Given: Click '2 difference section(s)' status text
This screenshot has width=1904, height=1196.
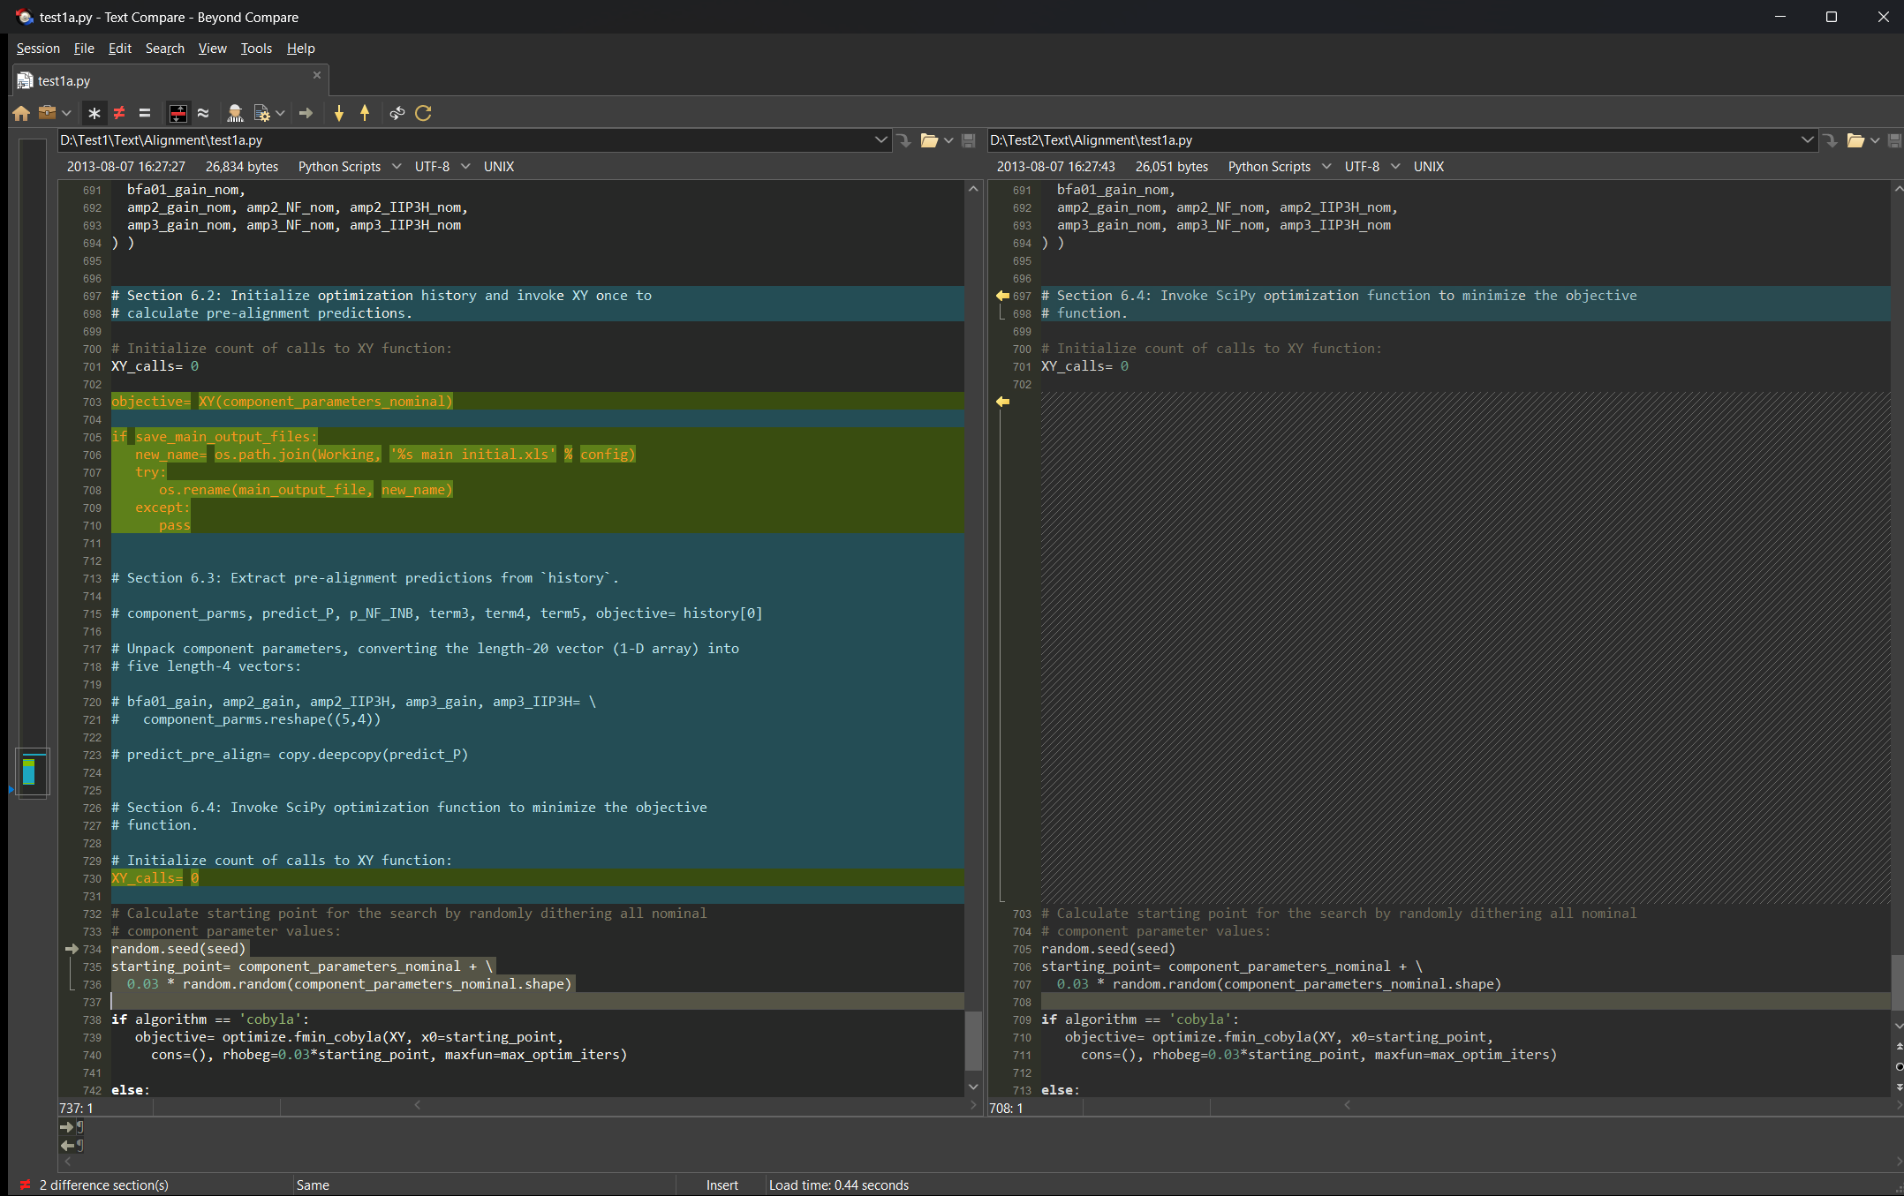Looking at the screenshot, I should pos(103,1185).
